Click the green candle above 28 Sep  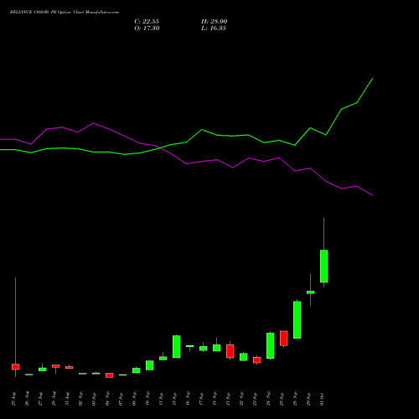297,320
